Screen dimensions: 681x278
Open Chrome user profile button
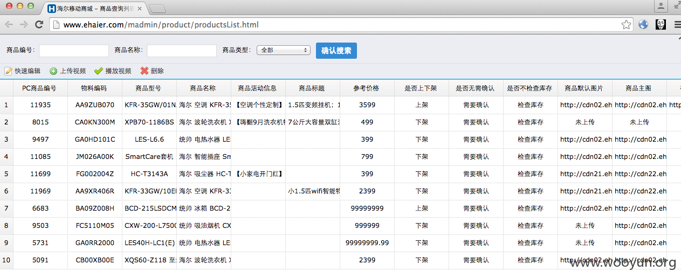[x=661, y=6]
